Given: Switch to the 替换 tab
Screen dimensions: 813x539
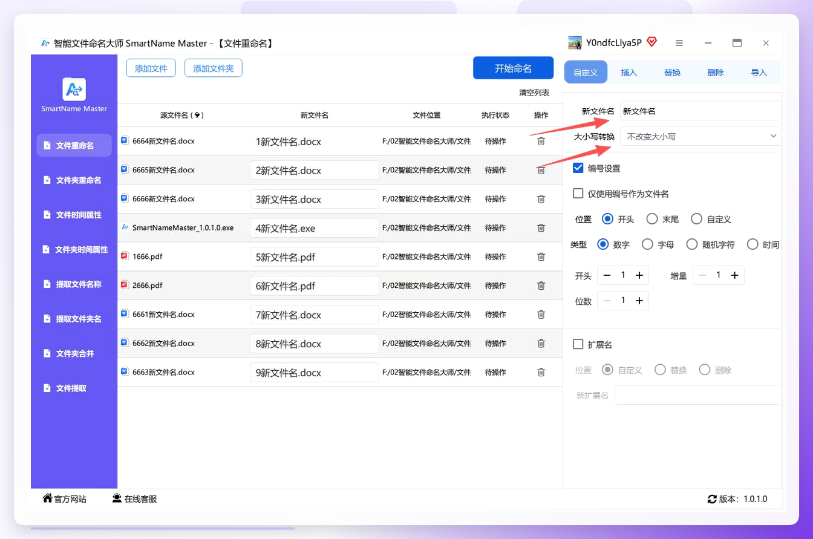Looking at the screenshot, I should pyautogui.click(x=672, y=72).
